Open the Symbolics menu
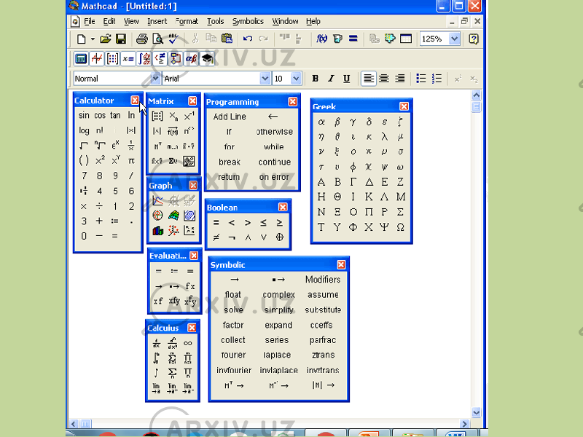The height and width of the screenshot is (437, 583). coord(248,22)
